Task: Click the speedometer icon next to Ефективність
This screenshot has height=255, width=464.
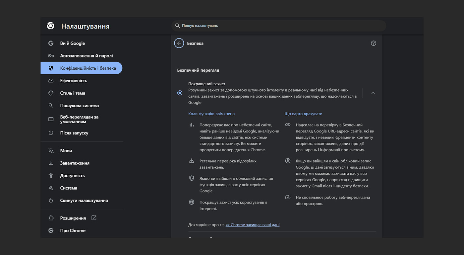Action: (51, 81)
